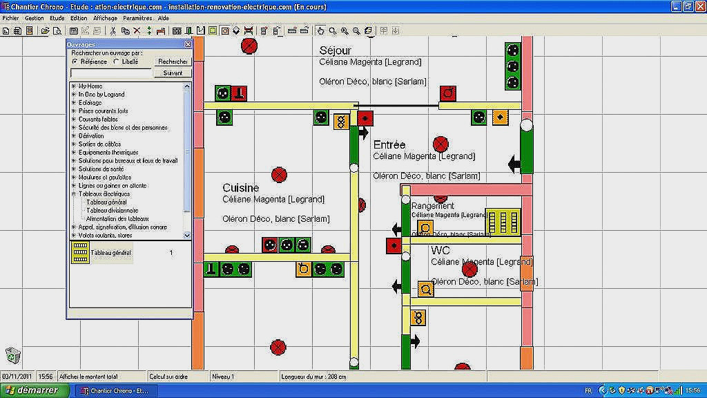Click the zoom fit page icon
707x398 pixels.
[x=369, y=30]
